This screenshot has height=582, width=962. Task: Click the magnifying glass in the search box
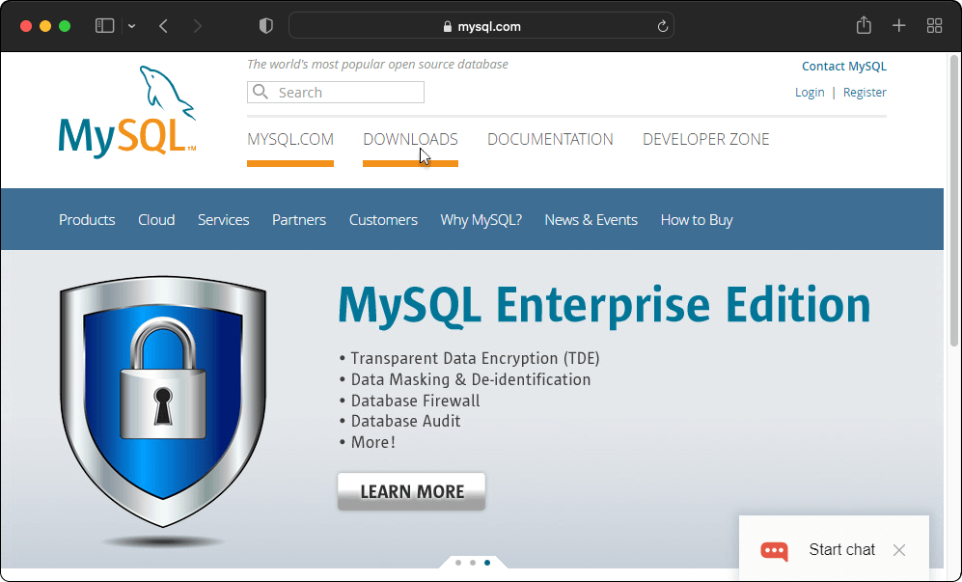point(261,92)
